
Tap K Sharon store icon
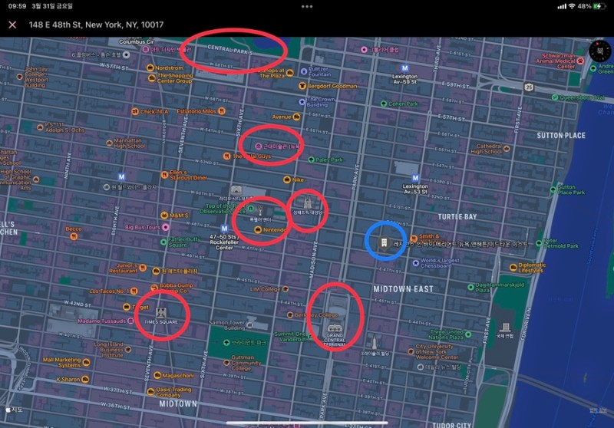pyautogui.click(x=85, y=379)
